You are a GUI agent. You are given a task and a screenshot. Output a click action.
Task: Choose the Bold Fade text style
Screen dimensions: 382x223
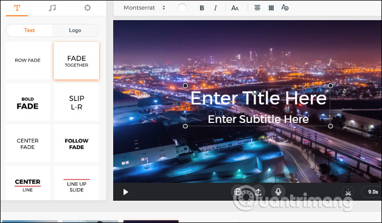point(28,103)
